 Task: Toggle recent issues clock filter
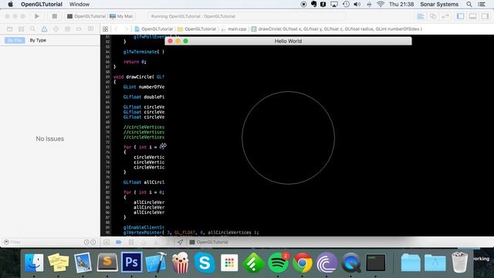86,242
